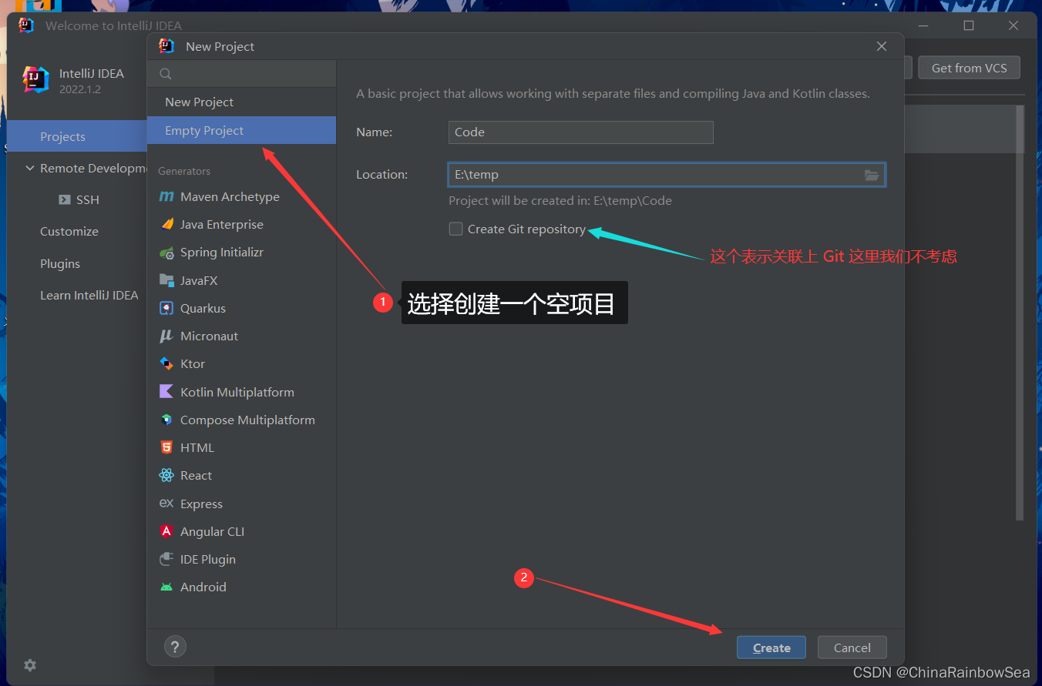Open the Plugins section
1042x686 pixels.
[60, 263]
